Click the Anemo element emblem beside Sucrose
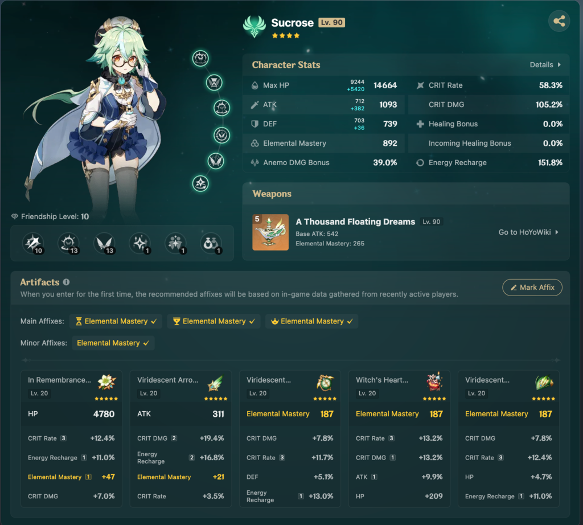583x525 pixels. click(254, 26)
